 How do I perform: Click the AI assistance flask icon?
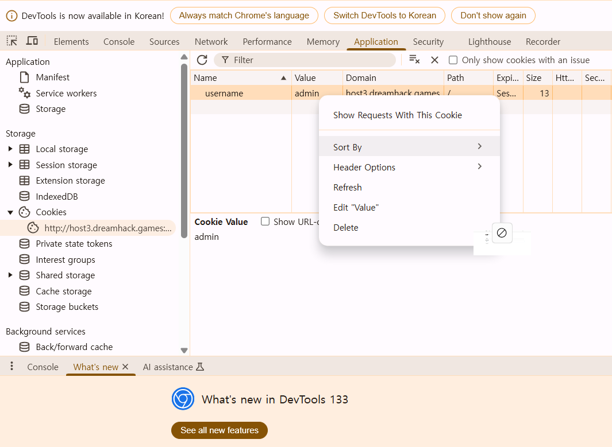[200, 367]
